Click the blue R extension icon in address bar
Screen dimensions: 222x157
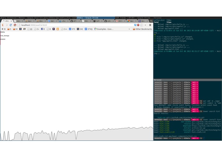click(135, 25)
